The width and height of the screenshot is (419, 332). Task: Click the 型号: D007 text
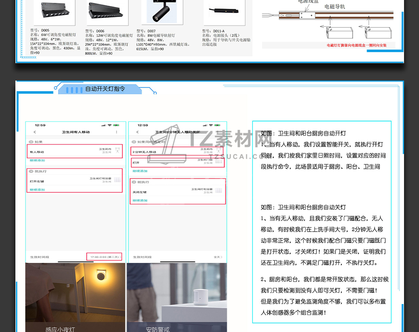tap(146, 31)
